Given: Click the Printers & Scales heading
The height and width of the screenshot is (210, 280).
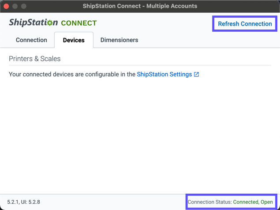Looking at the screenshot, I should (34, 59).
